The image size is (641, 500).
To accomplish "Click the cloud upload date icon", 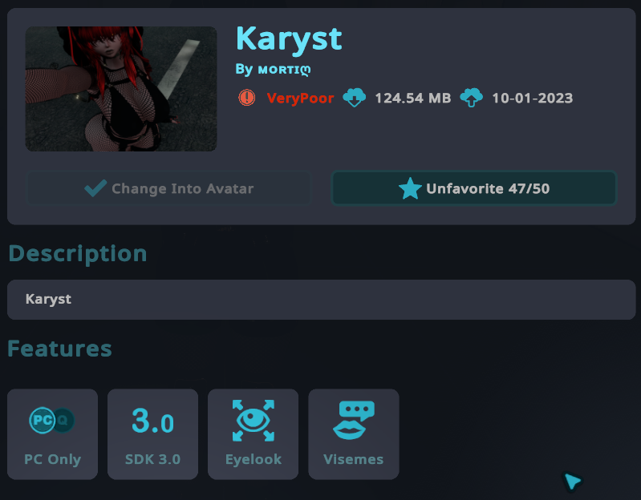I will (x=472, y=98).
